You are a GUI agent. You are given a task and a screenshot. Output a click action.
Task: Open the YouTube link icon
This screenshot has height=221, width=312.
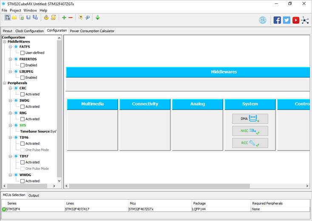(x=296, y=20)
